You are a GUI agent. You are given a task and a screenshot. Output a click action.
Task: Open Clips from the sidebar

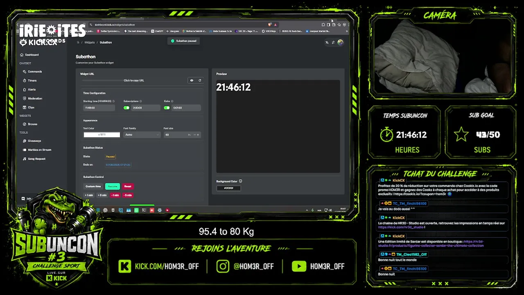coord(29,108)
